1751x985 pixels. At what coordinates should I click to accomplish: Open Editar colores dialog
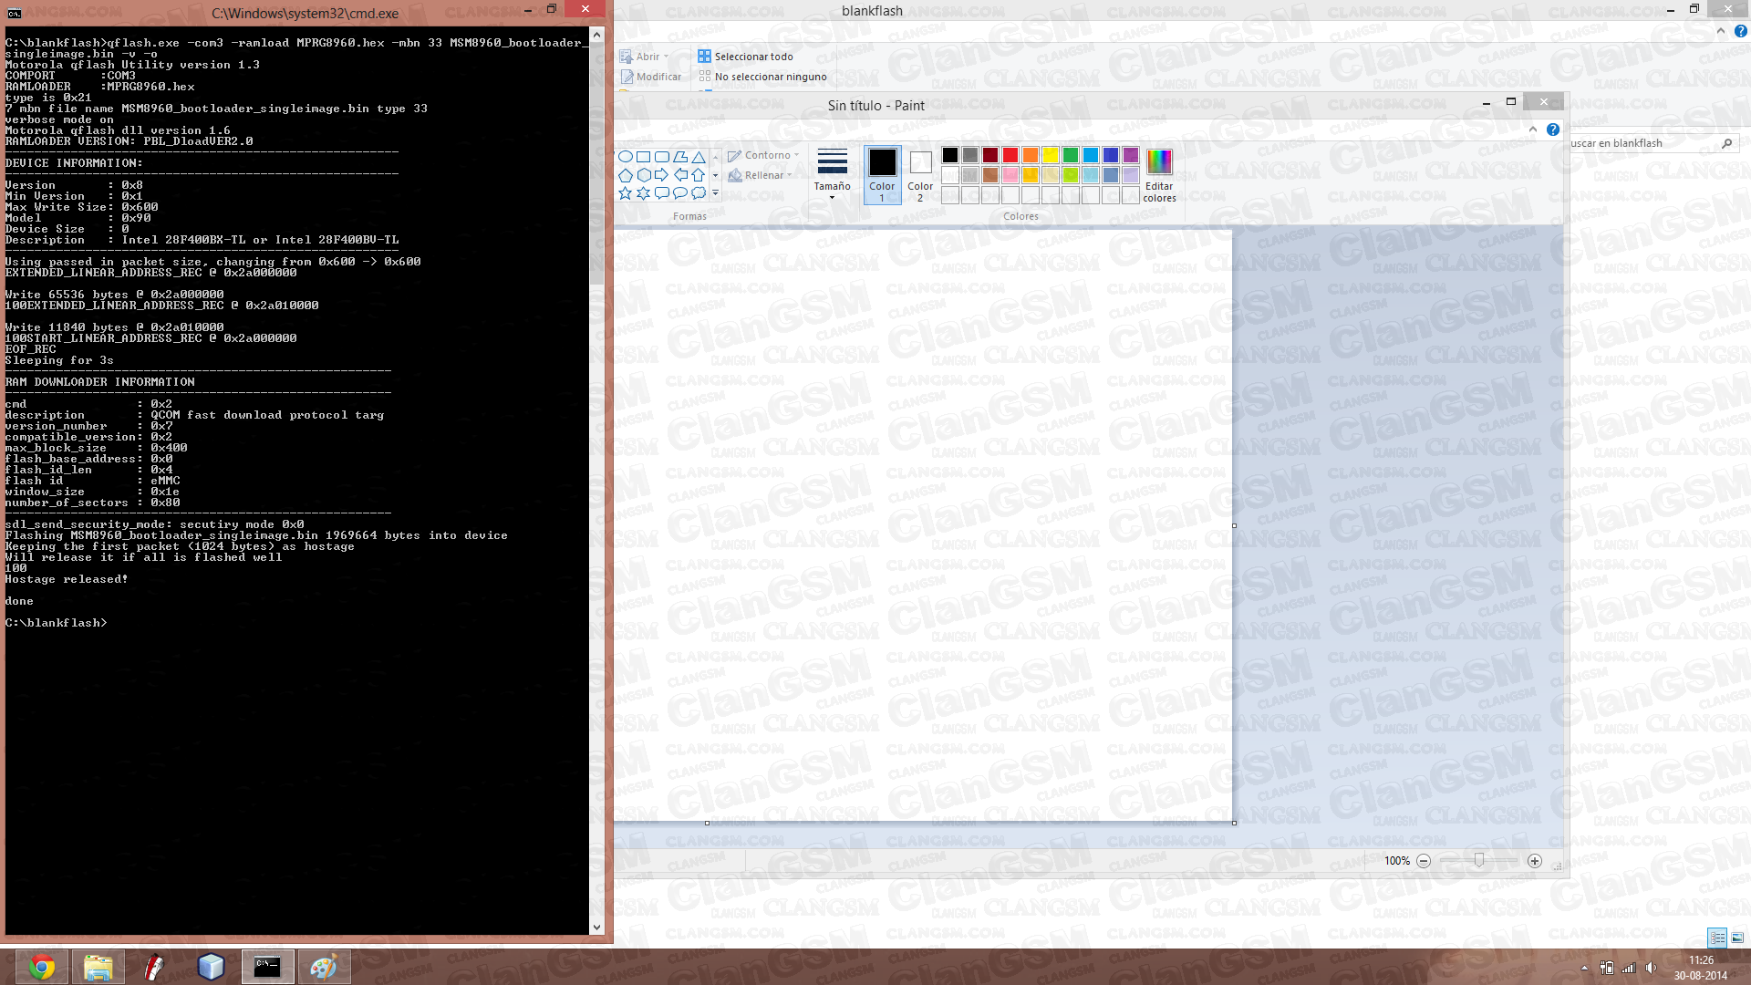[1159, 176]
